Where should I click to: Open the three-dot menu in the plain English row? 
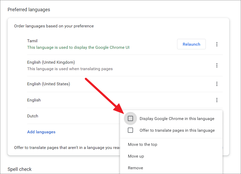pos(217,100)
